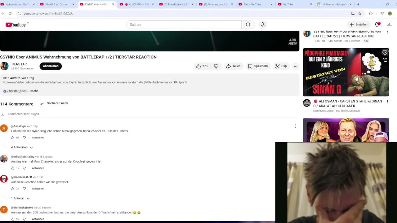Click the Speichern button
The width and height of the screenshot is (397, 223).
pyautogui.click(x=258, y=66)
